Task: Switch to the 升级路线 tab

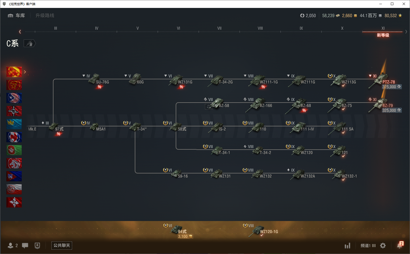Action: pyautogui.click(x=45, y=16)
